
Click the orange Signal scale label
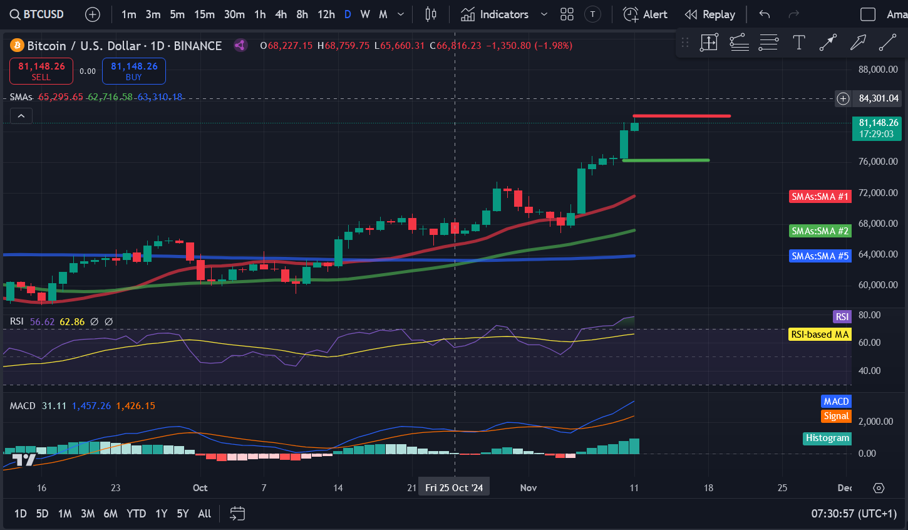836,416
